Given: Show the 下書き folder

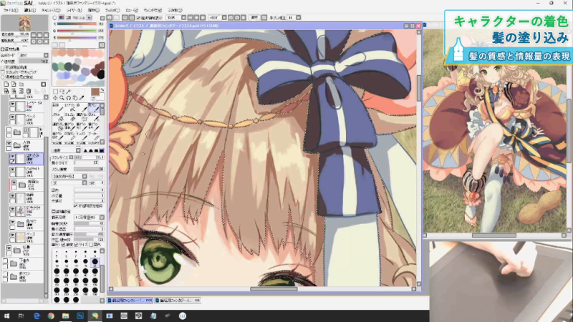Looking at the screenshot, I should point(5,261).
